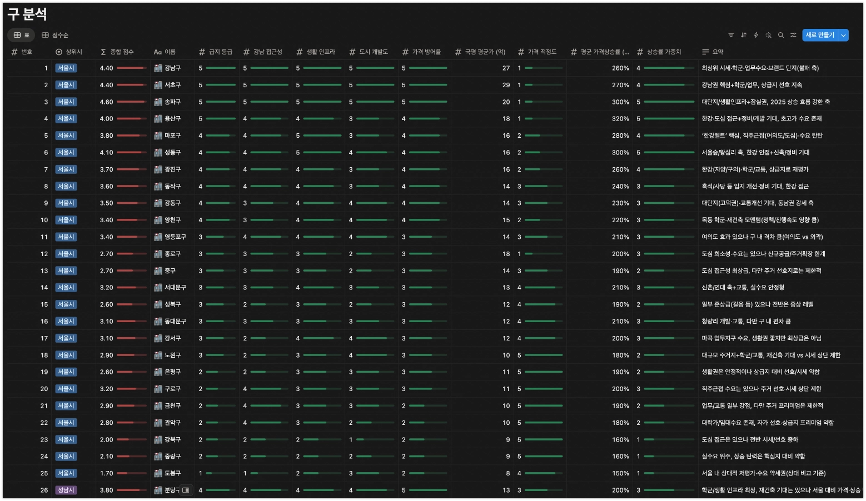Switch to the 점수순 view tab
Image resolution: width=866 pixels, height=501 pixels.
point(55,35)
